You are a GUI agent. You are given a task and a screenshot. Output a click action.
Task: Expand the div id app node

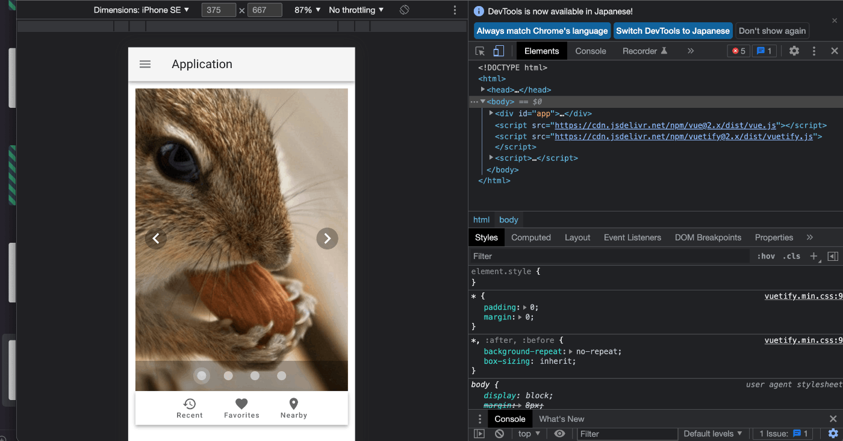pyautogui.click(x=491, y=113)
